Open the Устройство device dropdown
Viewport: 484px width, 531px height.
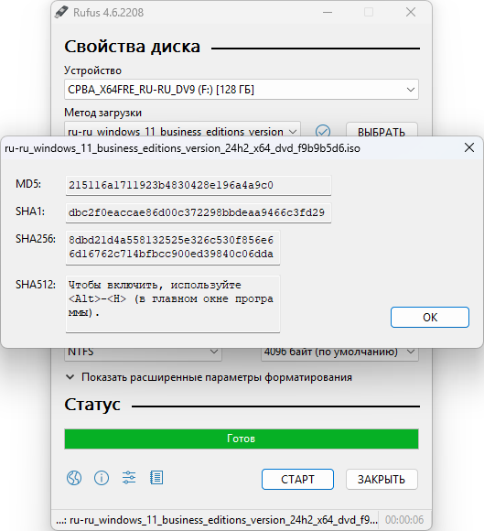(242, 90)
